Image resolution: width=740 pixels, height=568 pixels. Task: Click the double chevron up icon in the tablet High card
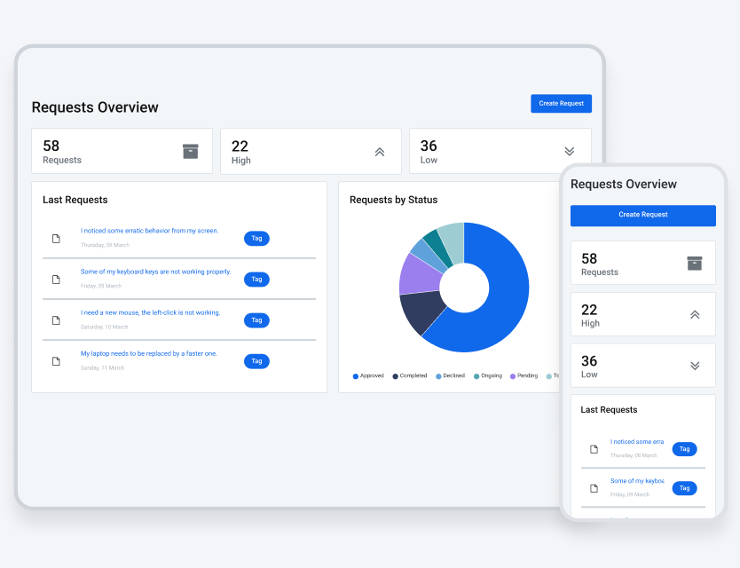(x=380, y=152)
